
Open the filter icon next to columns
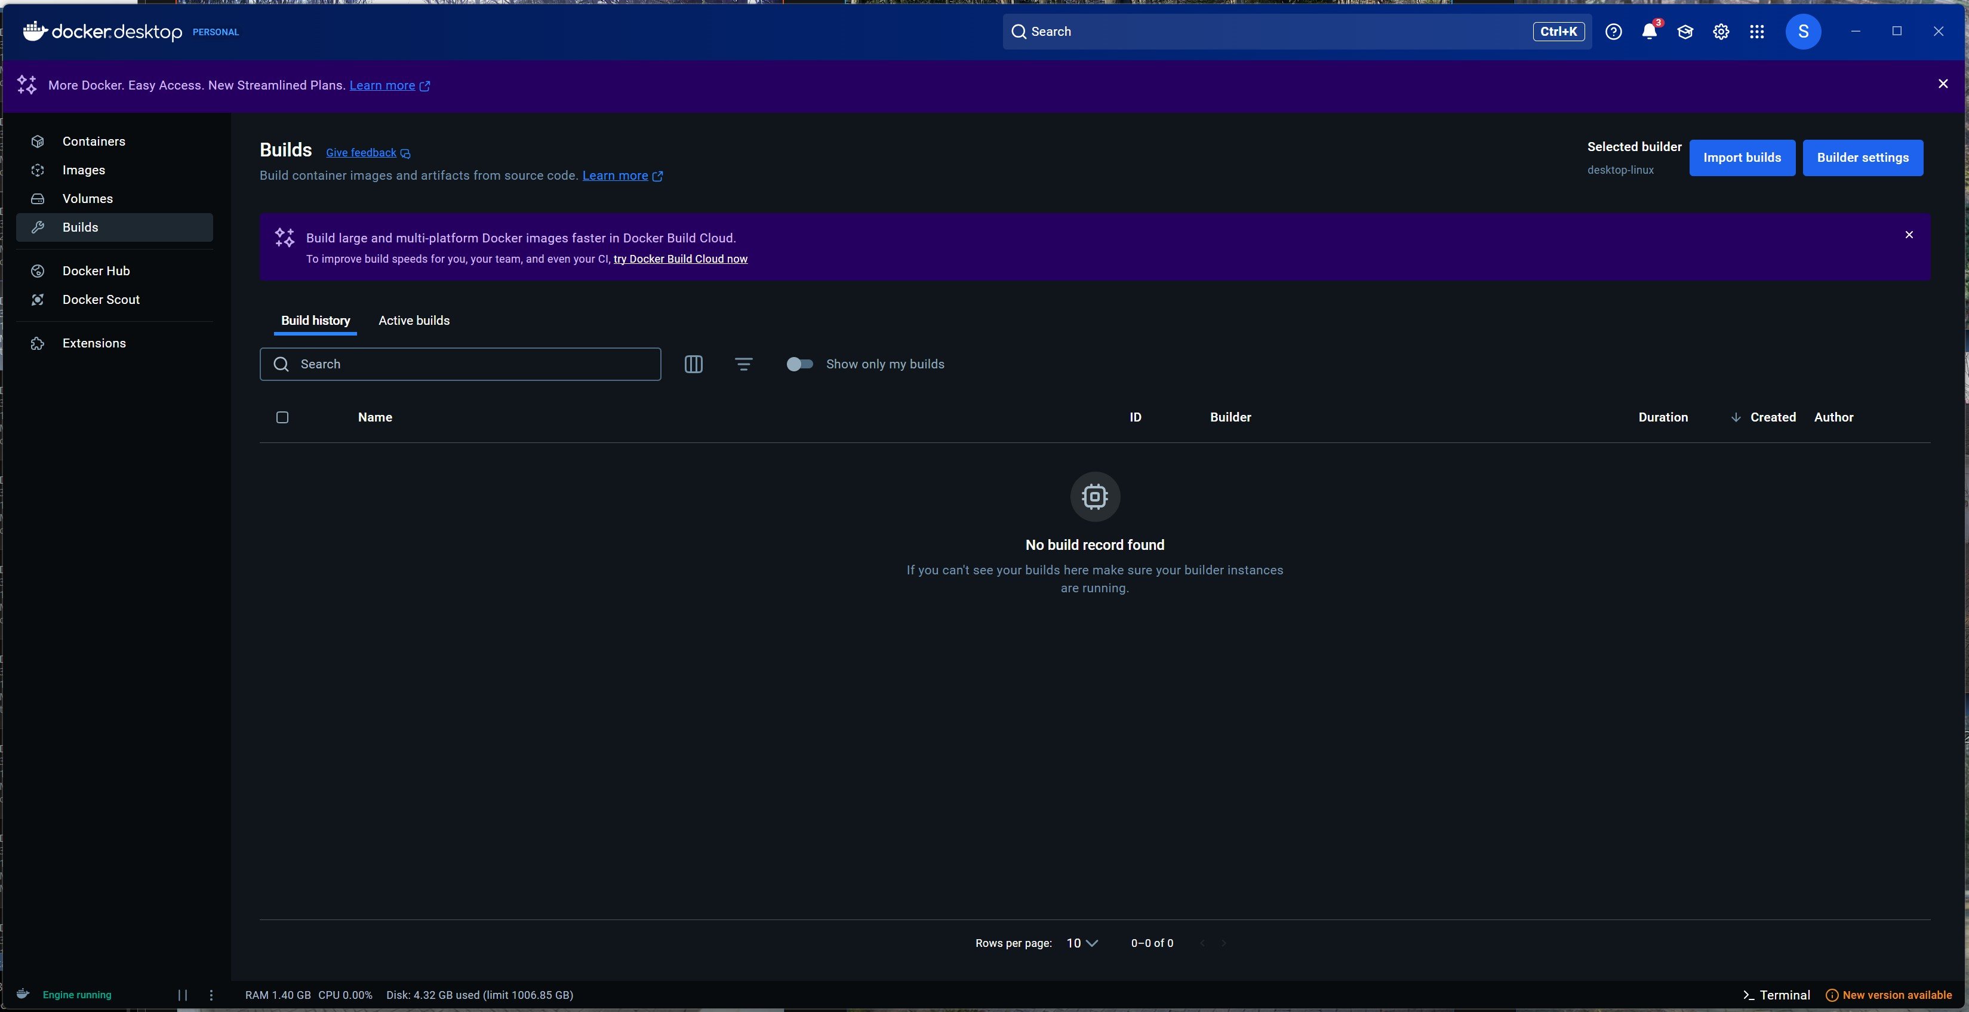[744, 364]
